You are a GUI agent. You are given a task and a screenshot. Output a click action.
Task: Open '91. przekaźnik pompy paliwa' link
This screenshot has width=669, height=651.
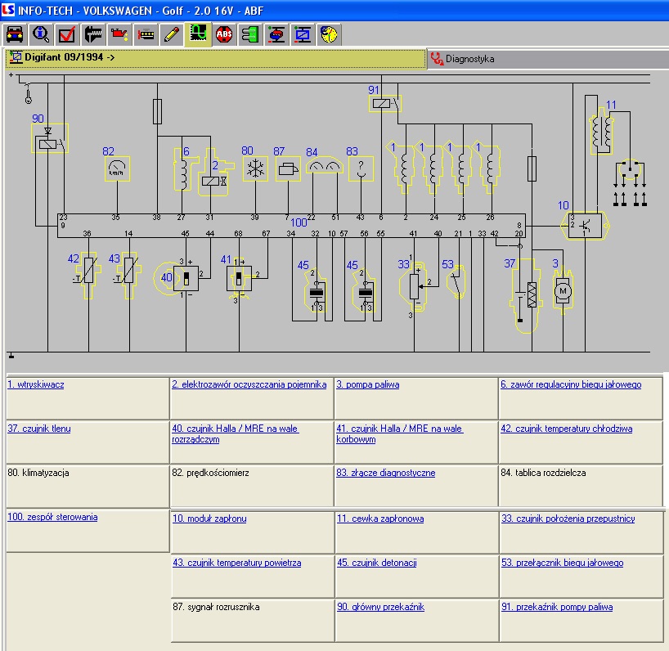557,607
